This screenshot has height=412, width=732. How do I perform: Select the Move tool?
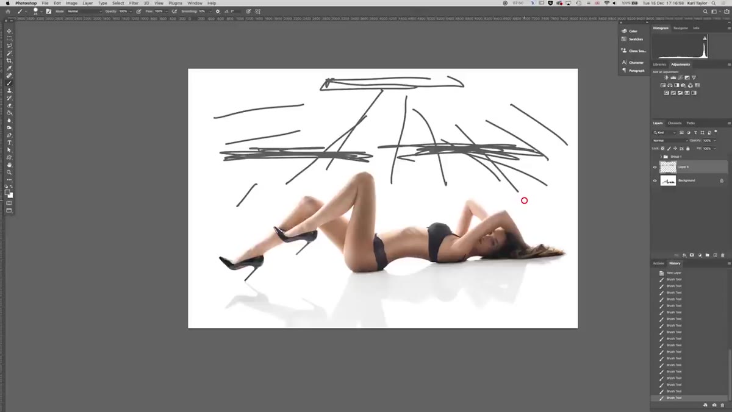pyautogui.click(x=9, y=31)
